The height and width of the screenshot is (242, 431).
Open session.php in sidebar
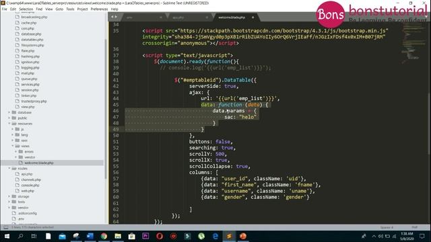30,90
